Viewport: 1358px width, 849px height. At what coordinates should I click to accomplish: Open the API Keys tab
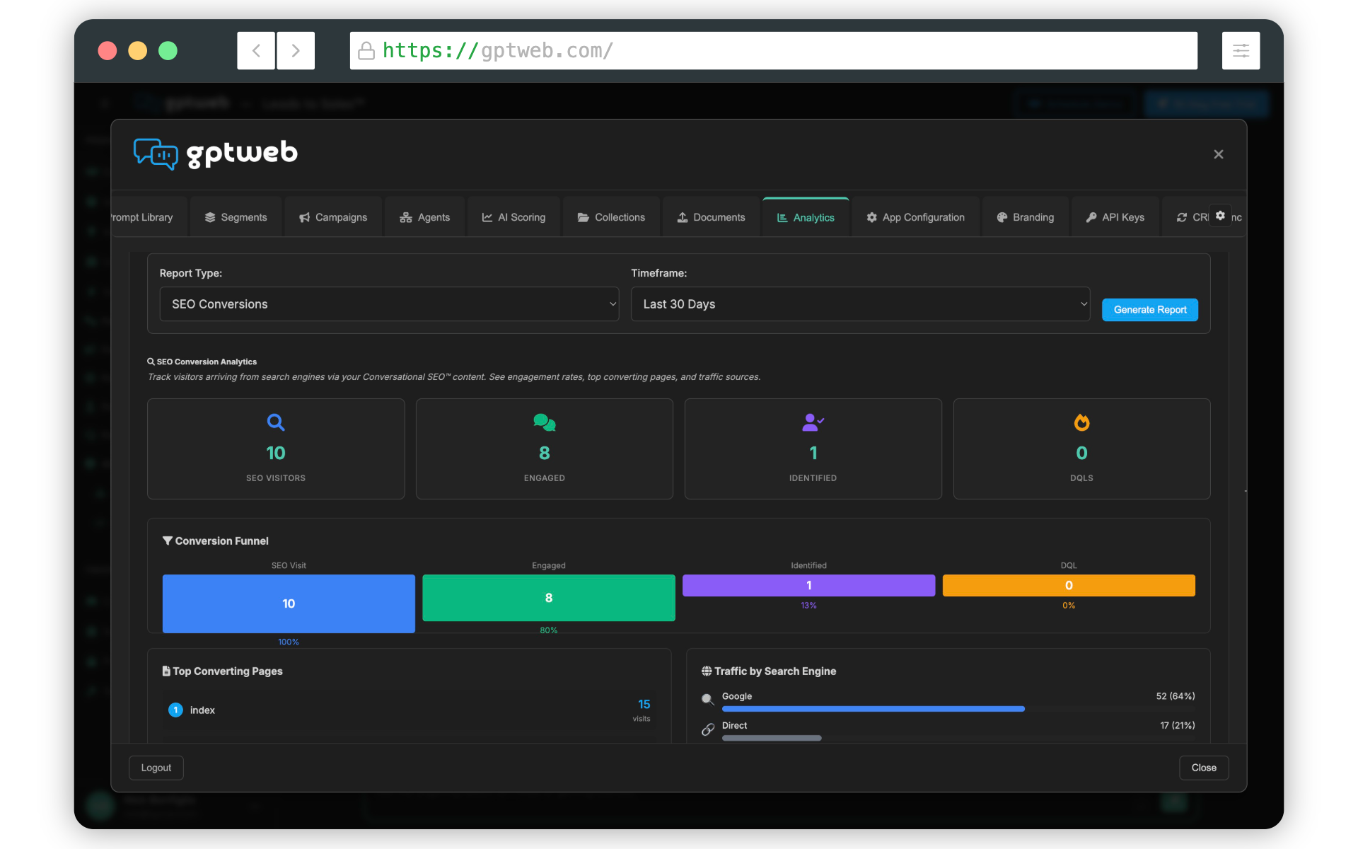coord(1115,217)
